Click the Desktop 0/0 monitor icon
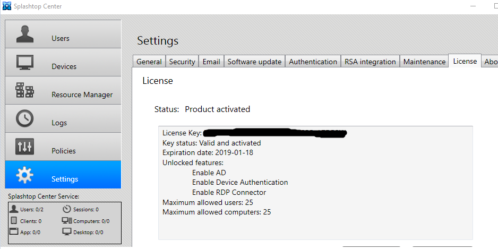Screen dimensions: 498x249 67,232
